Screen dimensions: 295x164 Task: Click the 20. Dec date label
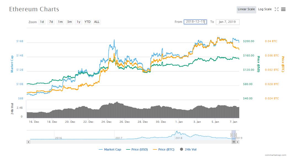coord(70,122)
